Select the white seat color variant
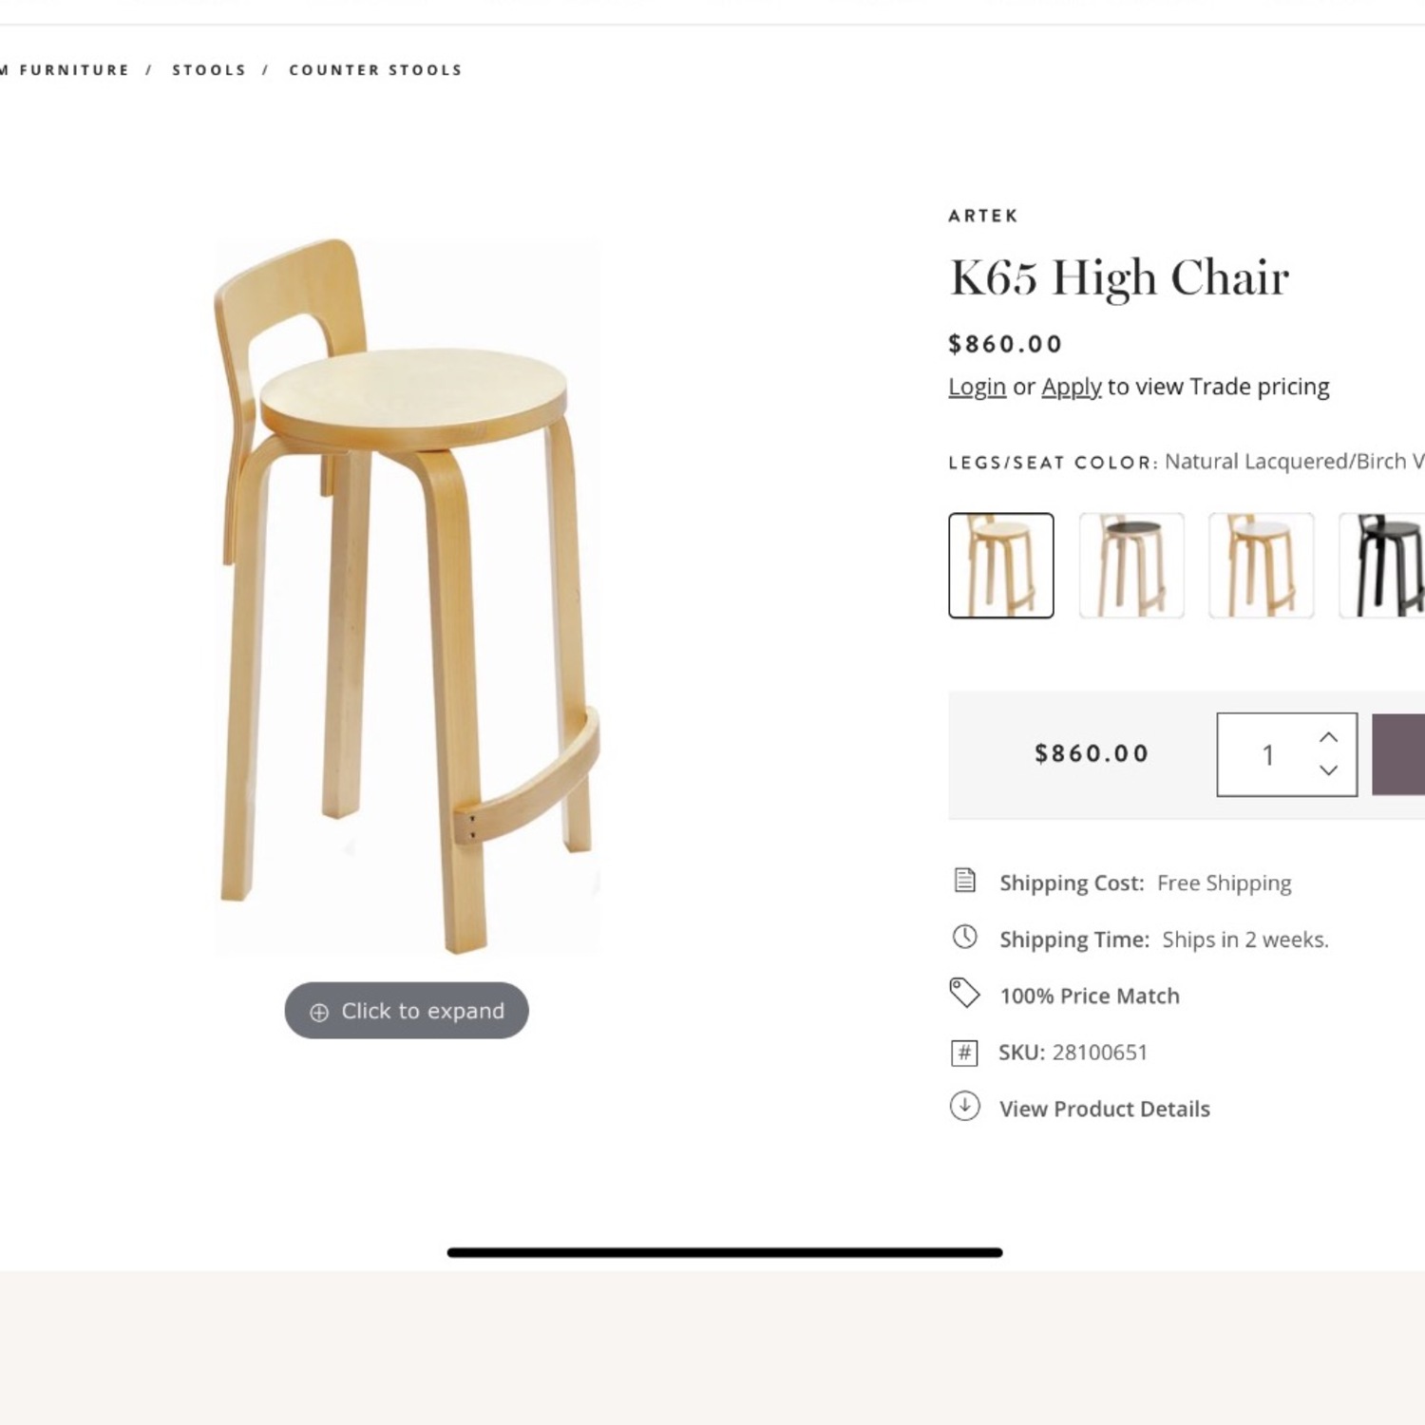1425x1425 pixels. 1261,564
